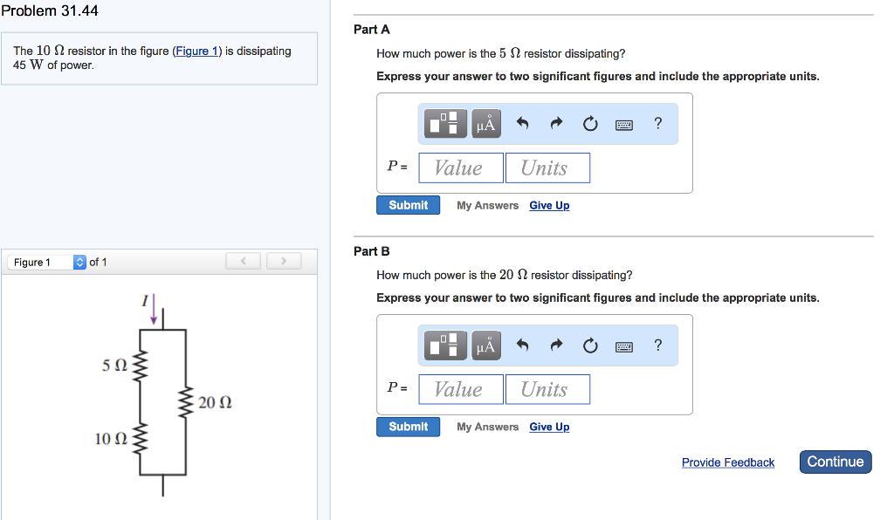
Task: Go to next figure arrow
Action: 284,262
